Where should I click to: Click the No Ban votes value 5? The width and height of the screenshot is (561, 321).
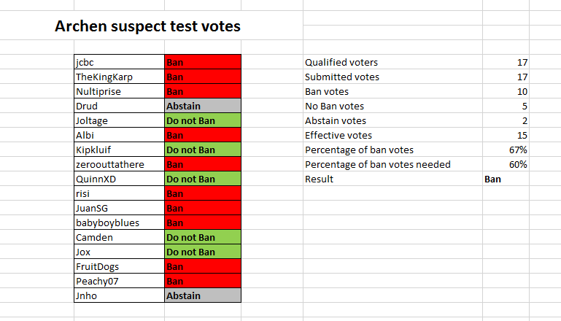tap(506, 106)
